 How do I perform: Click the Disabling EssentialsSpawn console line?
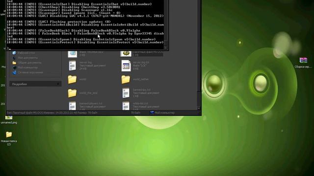click(x=81, y=39)
